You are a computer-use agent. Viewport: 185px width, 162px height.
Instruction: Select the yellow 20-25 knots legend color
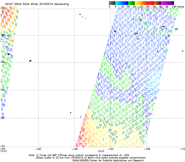click(138, 3)
